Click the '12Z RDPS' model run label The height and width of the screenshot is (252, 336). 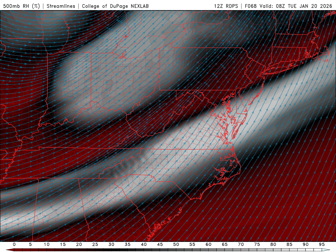pyautogui.click(x=226, y=6)
